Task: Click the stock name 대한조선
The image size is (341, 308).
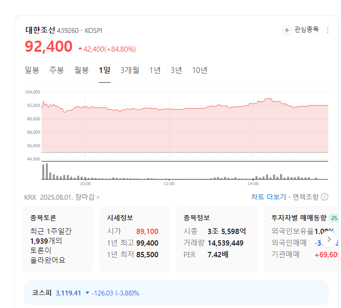Action: pyautogui.click(x=40, y=30)
